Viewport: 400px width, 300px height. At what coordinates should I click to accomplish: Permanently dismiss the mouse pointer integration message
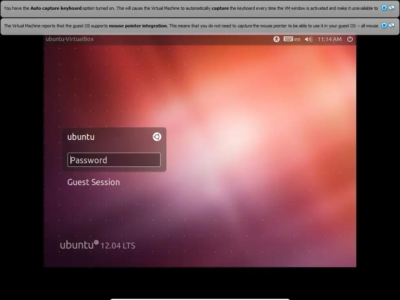(x=391, y=25)
